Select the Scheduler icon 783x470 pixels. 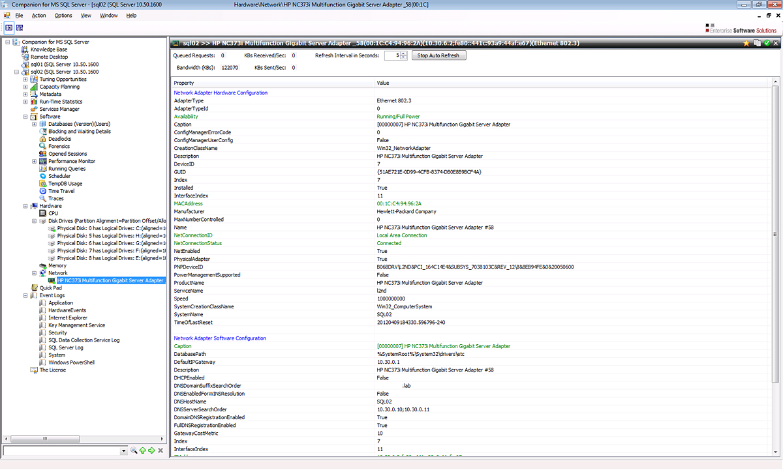tap(43, 176)
